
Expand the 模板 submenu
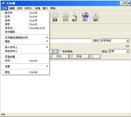click(25, 41)
